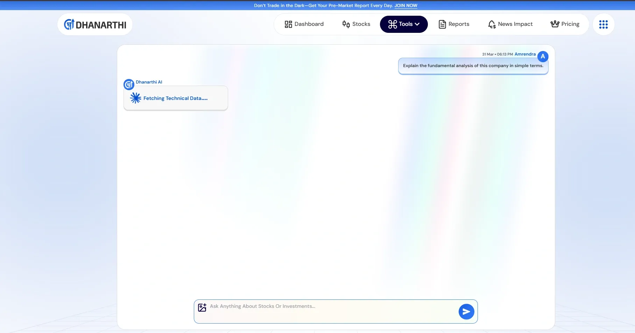Click the Fetching Technical Data status text
Image resolution: width=635 pixels, height=333 pixels.
click(x=175, y=99)
